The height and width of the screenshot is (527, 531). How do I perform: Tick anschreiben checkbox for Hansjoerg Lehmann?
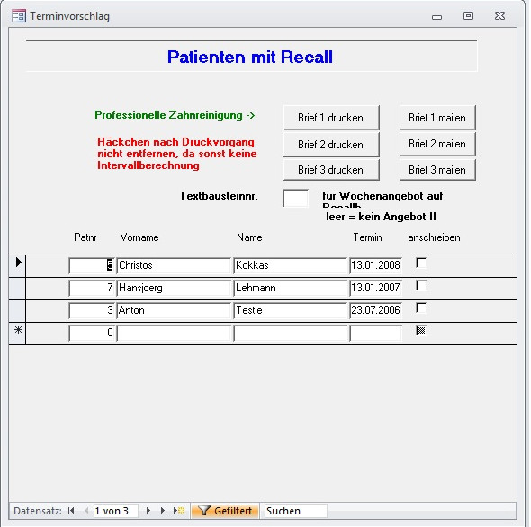(421, 286)
